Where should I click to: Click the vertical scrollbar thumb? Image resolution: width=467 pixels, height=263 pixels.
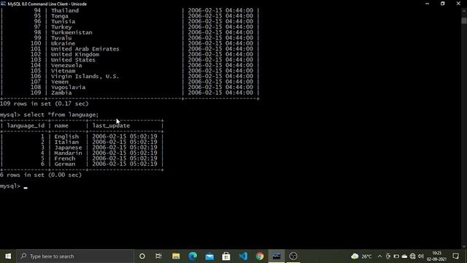(x=464, y=21)
